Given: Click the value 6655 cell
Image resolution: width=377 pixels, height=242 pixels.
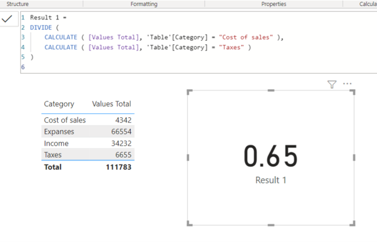Looking at the screenshot, I should 123,155.
